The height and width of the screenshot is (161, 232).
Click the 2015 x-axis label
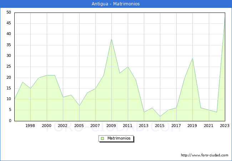[x=160, y=126]
